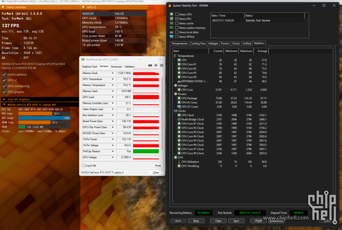
Task: Click the GPU Load red graph bar
Action: pos(146,97)
